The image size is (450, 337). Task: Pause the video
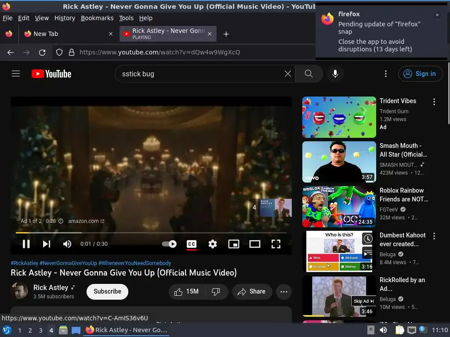26,244
